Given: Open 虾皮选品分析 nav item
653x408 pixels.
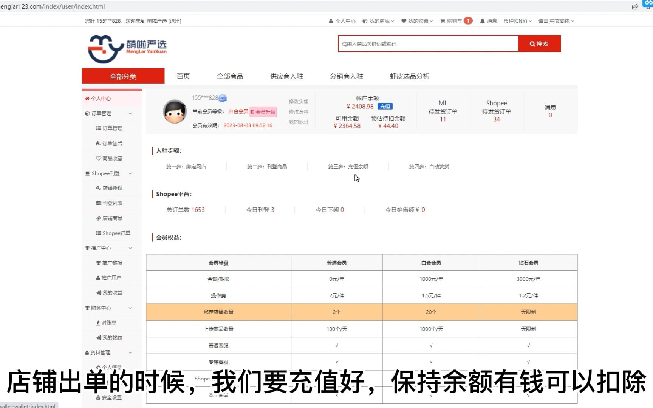Looking at the screenshot, I should (410, 76).
